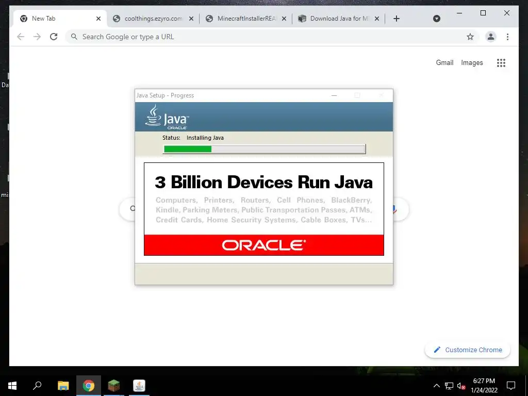528x396 pixels.
Task: Click the Chrome taskbar icon
Action: point(89,386)
